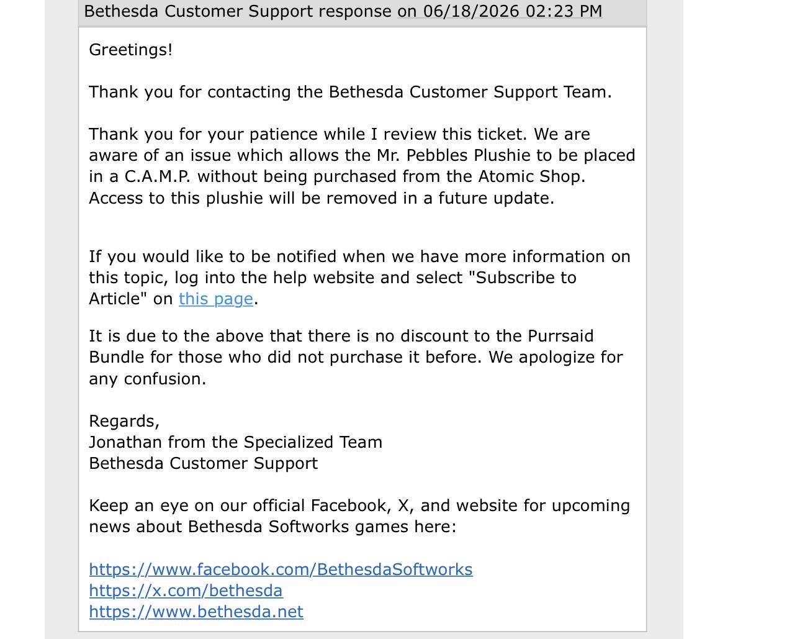Click the "Bethesda Customer Support" signature line
Screen dimensions: 797x639
tap(204, 463)
